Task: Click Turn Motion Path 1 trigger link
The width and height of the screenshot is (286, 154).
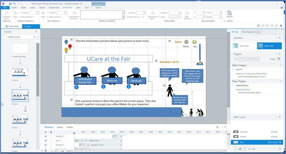Action: [260, 73]
